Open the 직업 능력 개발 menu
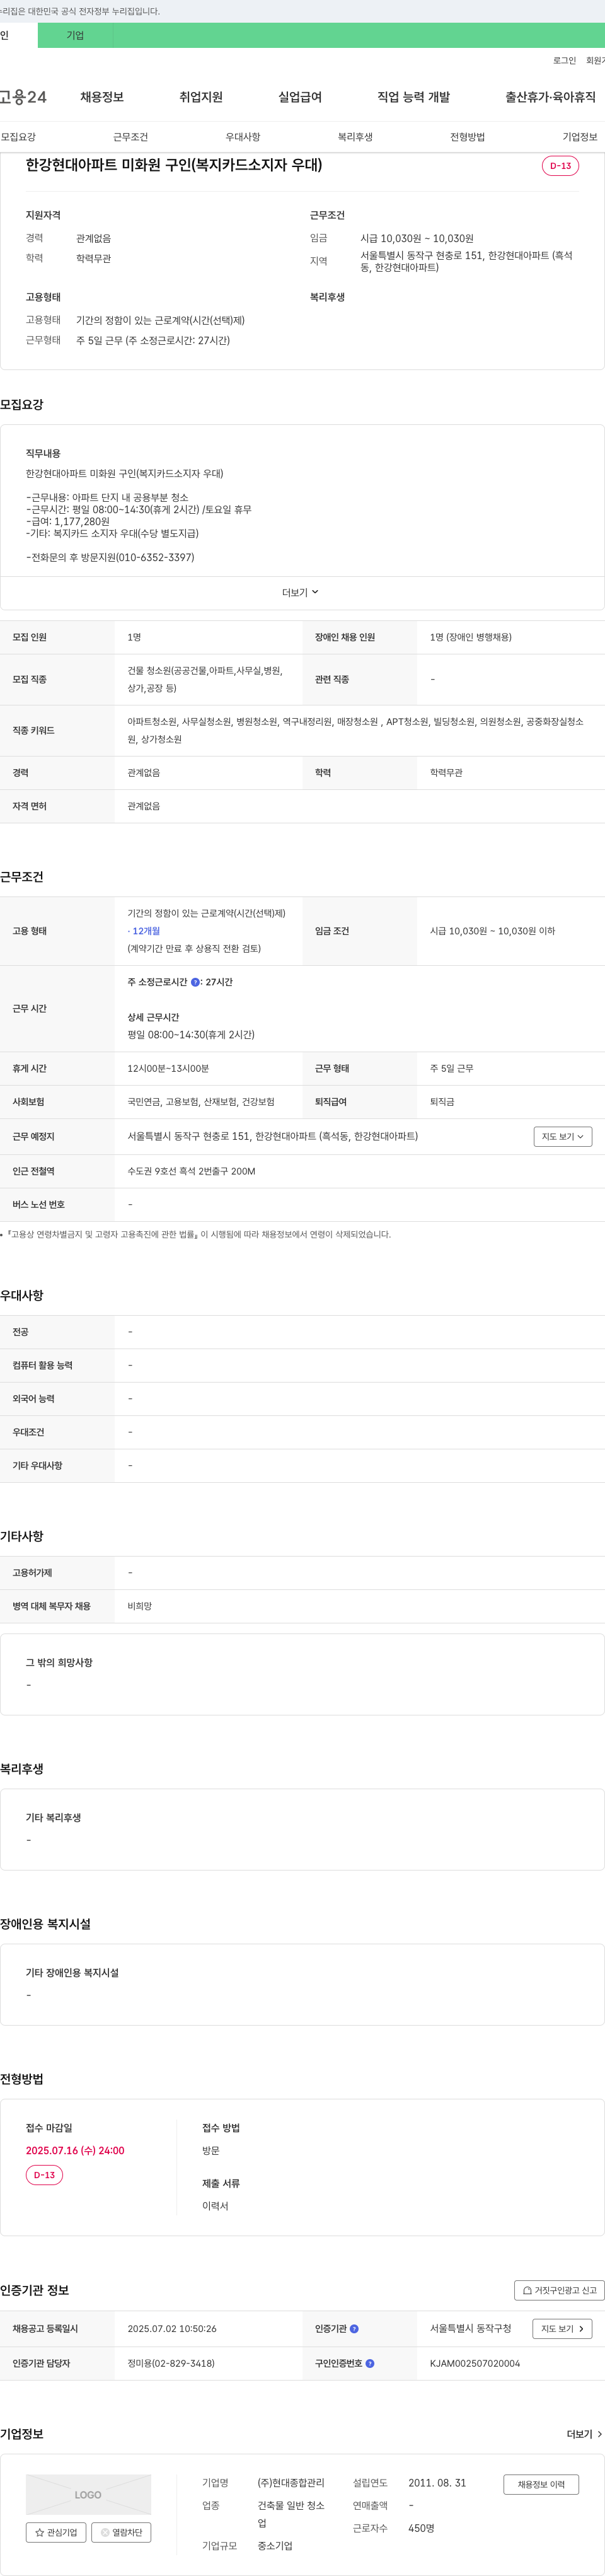 413,97
